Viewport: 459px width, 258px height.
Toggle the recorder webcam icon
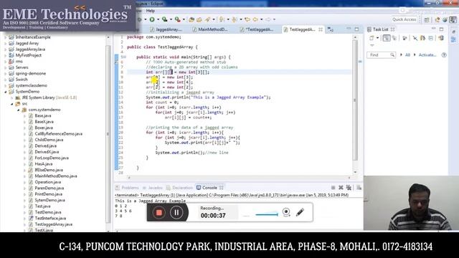[x=286, y=212]
